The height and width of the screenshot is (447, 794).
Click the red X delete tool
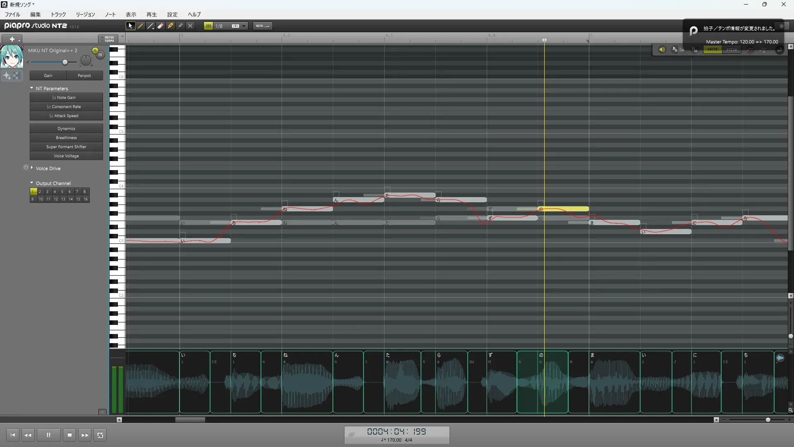point(190,26)
